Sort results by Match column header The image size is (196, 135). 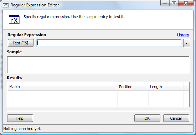click(62, 87)
